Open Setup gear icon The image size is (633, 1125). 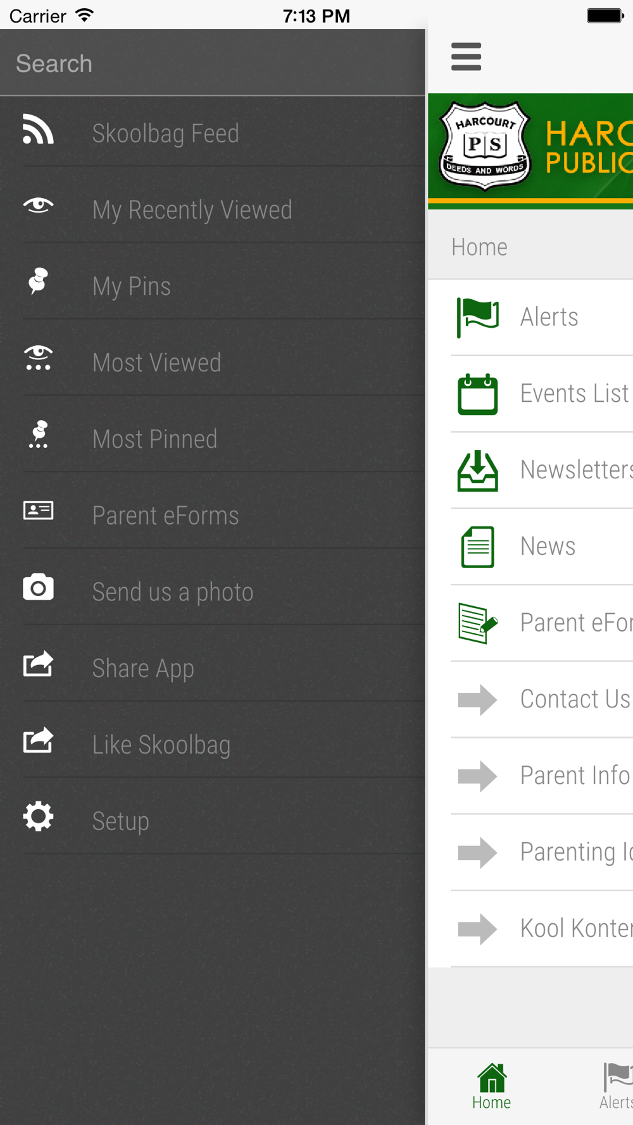(38, 816)
